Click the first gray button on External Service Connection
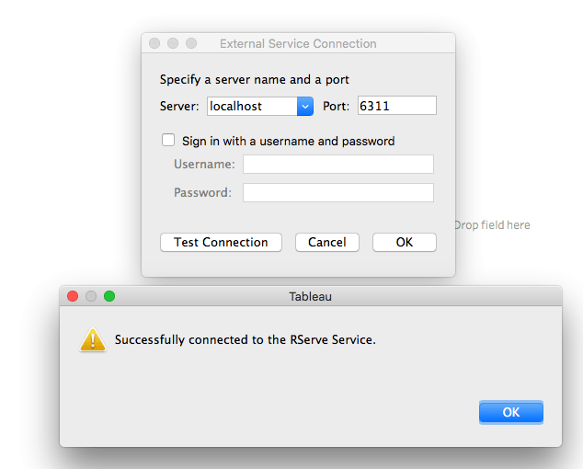This screenshot has width=583, height=469. pos(154,43)
